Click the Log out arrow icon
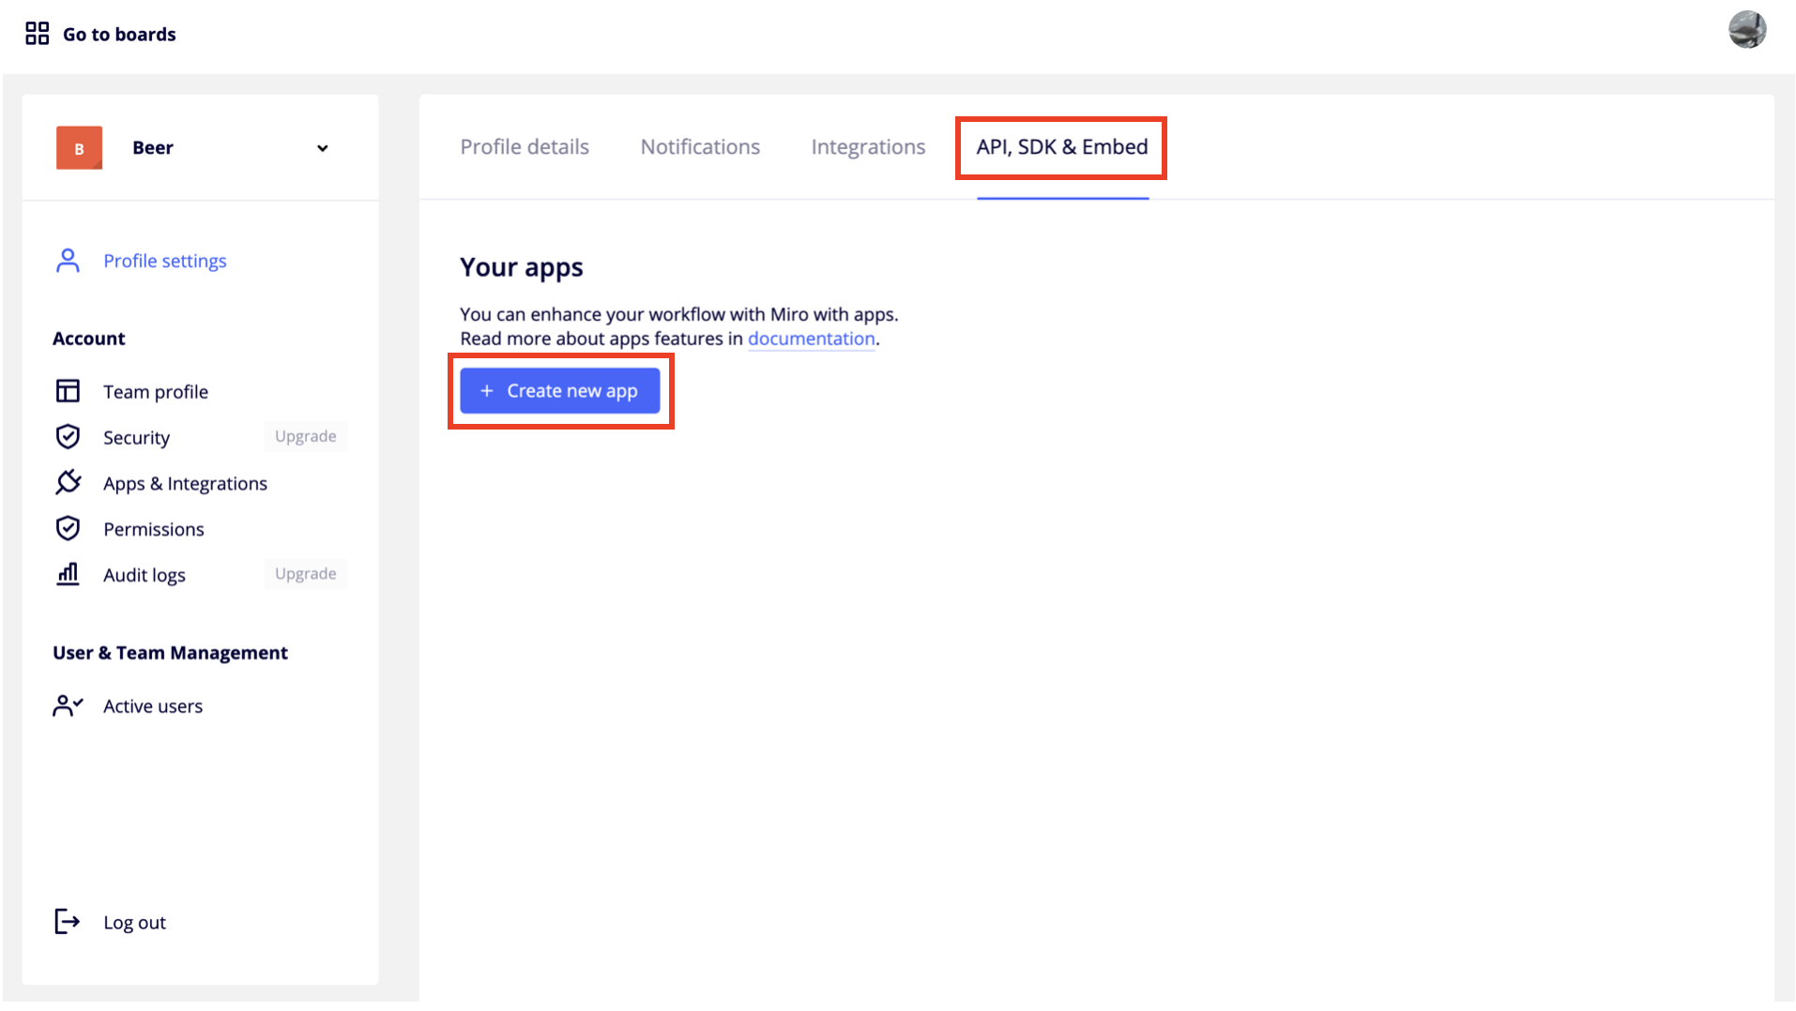 [68, 922]
